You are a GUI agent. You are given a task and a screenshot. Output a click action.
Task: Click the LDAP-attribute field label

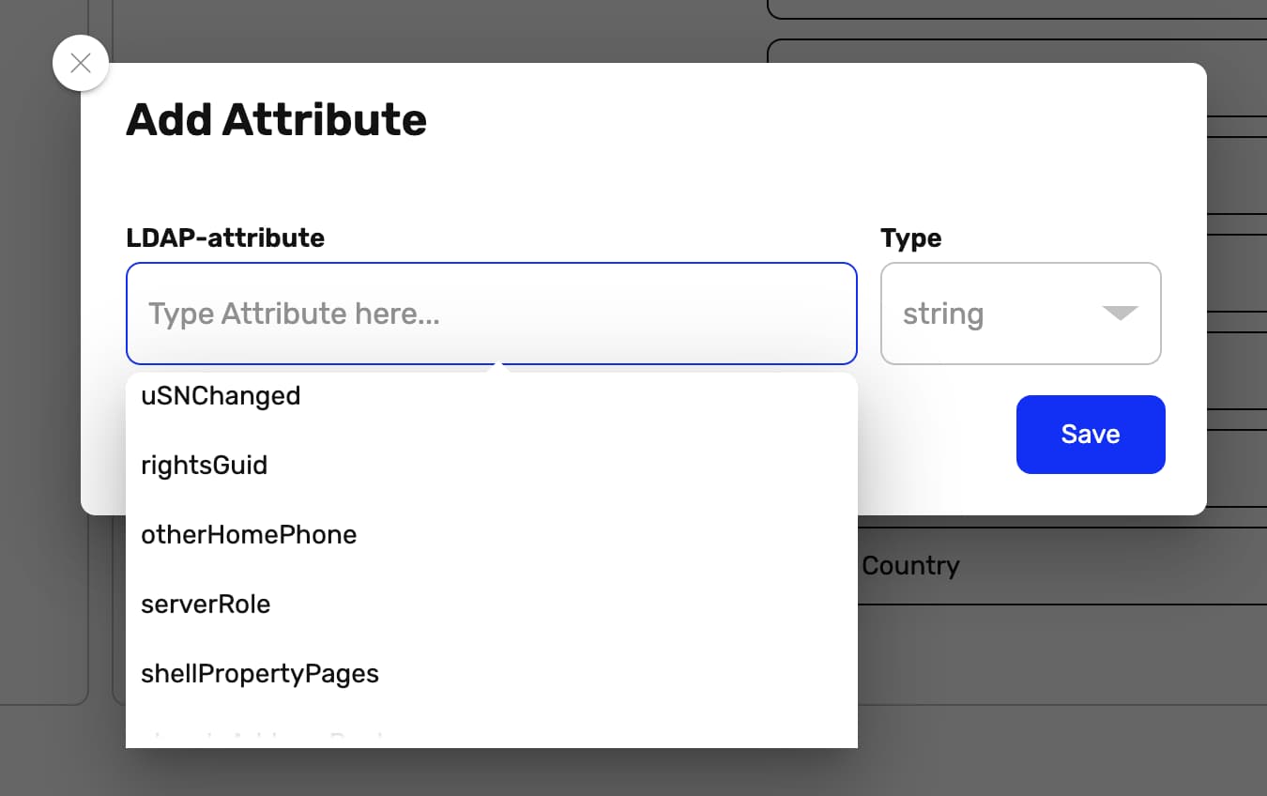[x=225, y=238]
